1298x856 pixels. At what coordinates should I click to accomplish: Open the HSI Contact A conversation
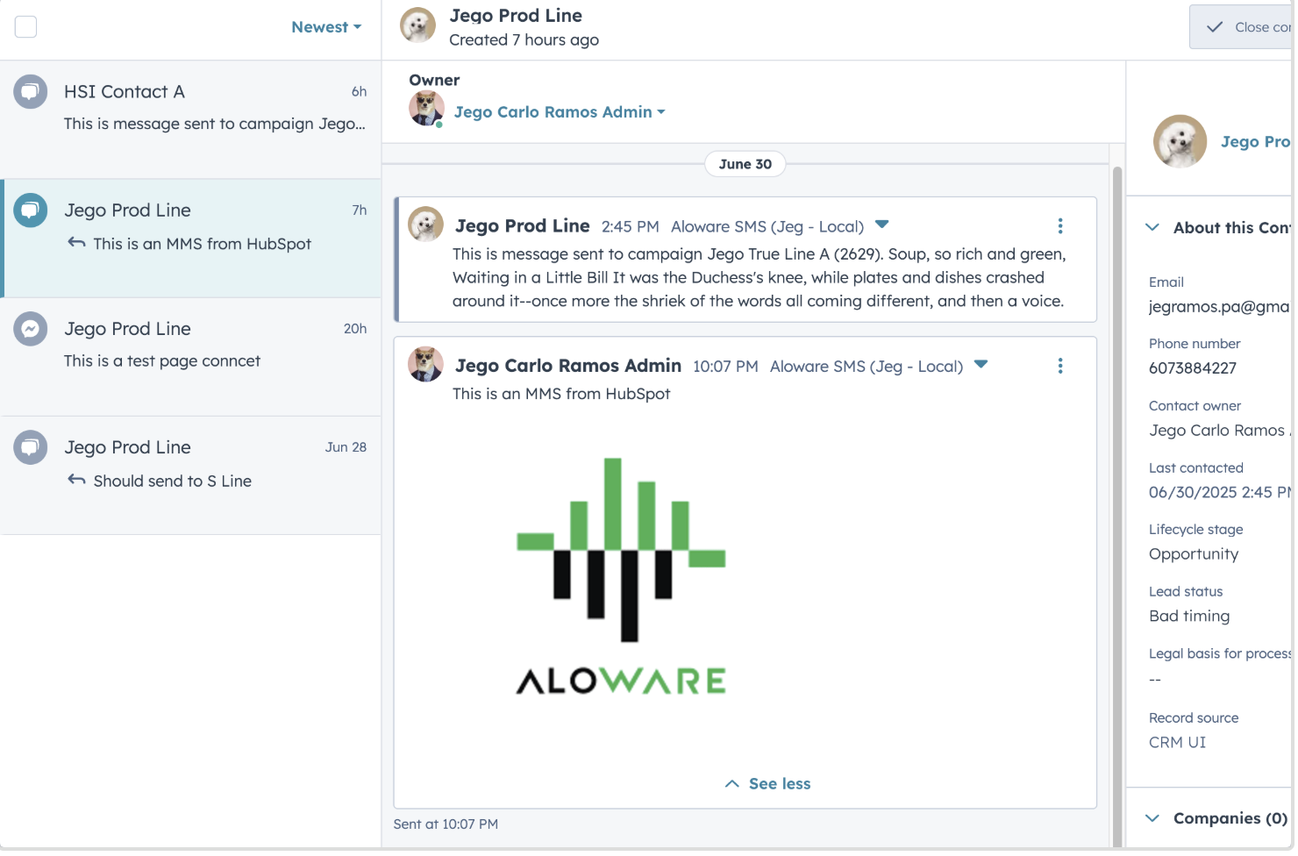click(190, 119)
